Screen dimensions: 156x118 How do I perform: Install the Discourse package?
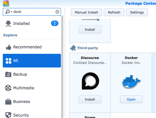click(x=90, y=99)
